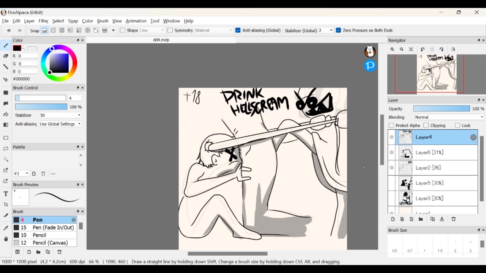The height and width of the screenshot is (273, 486).
Task: Open the Layer menu
Action: [x=29, y=21]
